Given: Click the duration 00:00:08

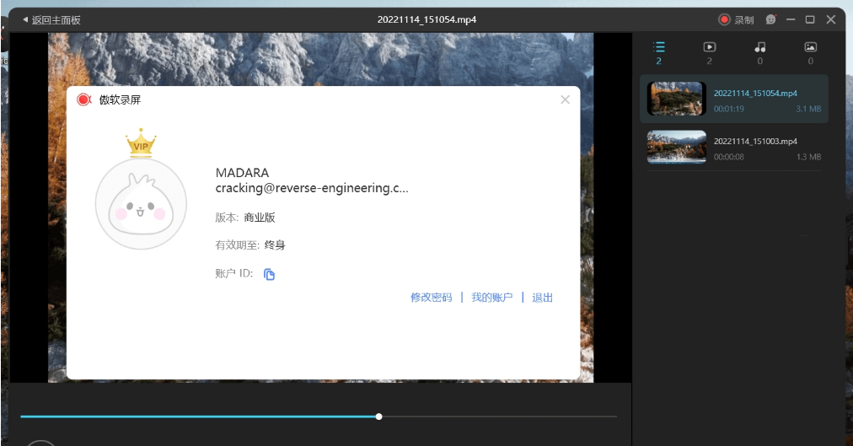Looking at the screenshot, I should 728,157.
